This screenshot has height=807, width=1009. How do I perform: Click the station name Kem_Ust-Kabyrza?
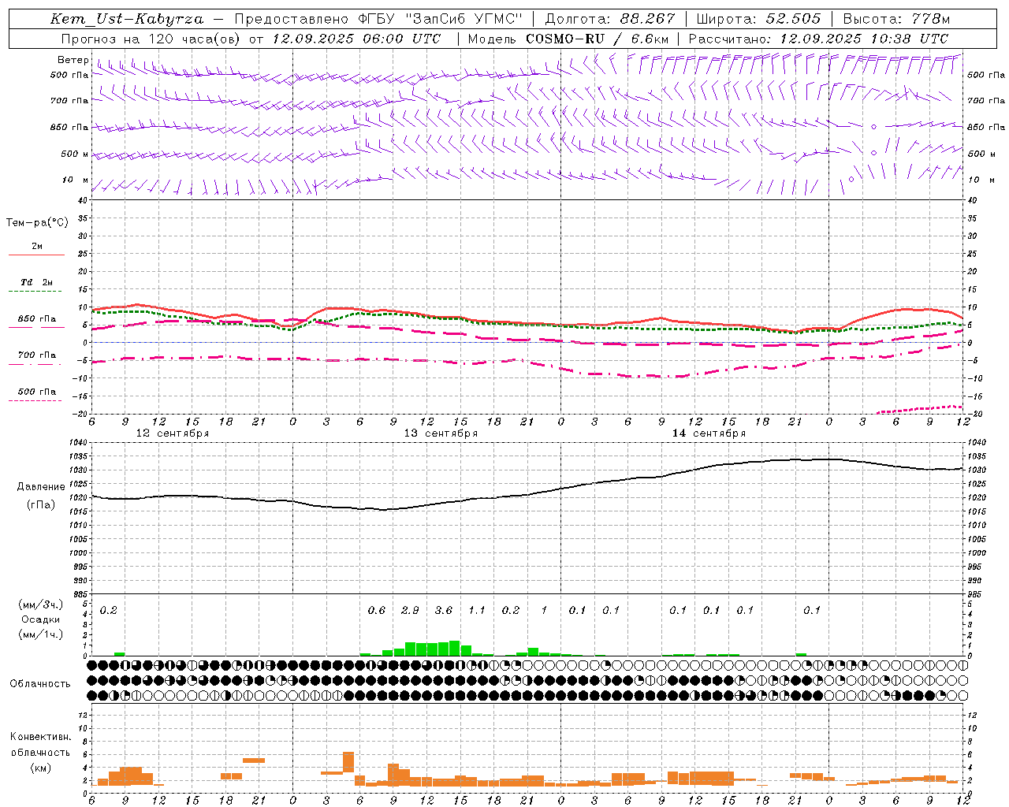(126, 19)
